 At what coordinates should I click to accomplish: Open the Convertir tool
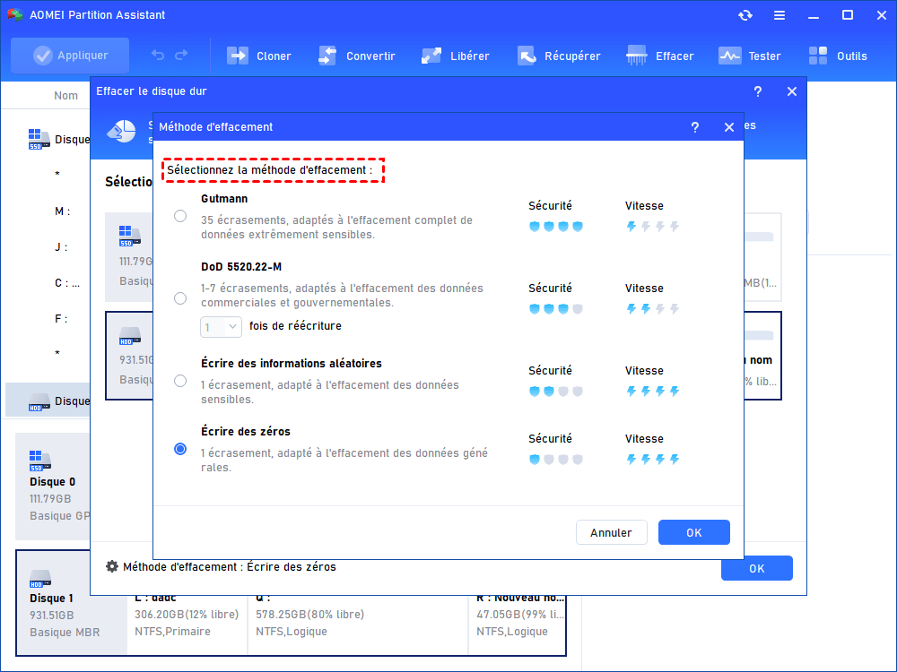click(x=357, y=56)
